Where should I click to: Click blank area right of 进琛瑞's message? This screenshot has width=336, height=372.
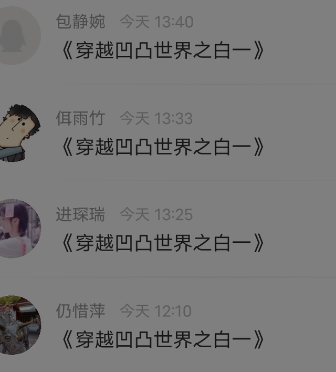(301, 243)
